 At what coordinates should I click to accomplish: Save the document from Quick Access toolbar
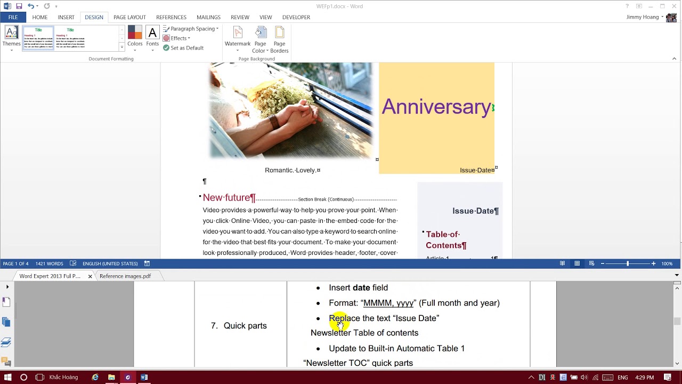[19, 6]
